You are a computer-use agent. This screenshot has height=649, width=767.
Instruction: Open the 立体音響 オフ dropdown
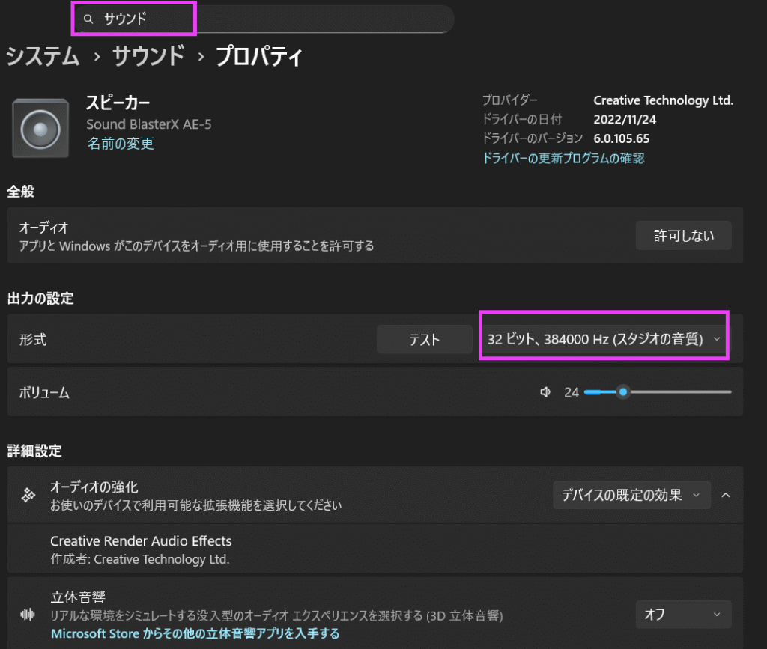pyautogui.click(x=683, y=615)
